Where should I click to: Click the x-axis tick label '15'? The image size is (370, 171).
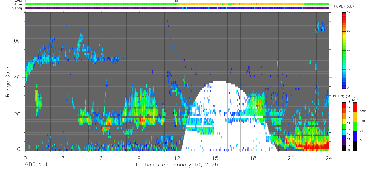215,158
